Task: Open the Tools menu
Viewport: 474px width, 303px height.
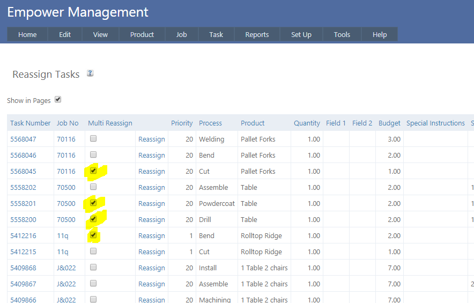Action: [x=342, y=34]
